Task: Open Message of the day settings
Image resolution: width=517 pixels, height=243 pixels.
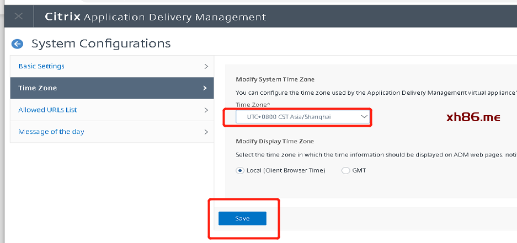Action: [x=112, y=132]
